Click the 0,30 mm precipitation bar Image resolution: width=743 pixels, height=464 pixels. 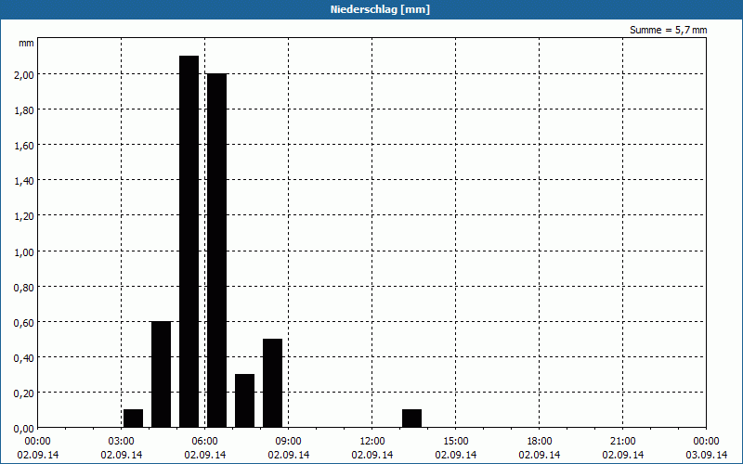pyautogui.click(x=244, y=401)
